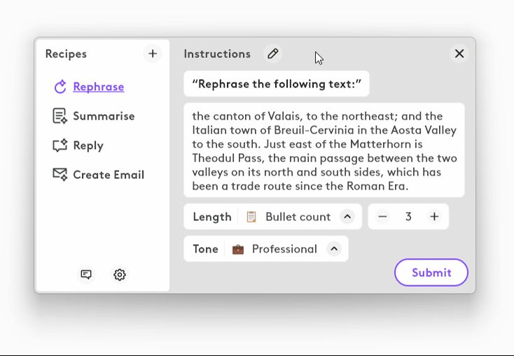This screenshot has height=356, width=514.
Task: Click the pencil icon to edit instructions
Action: [273, 54]
